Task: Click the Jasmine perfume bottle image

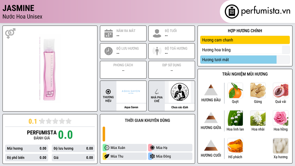Action: pos(49,69)
